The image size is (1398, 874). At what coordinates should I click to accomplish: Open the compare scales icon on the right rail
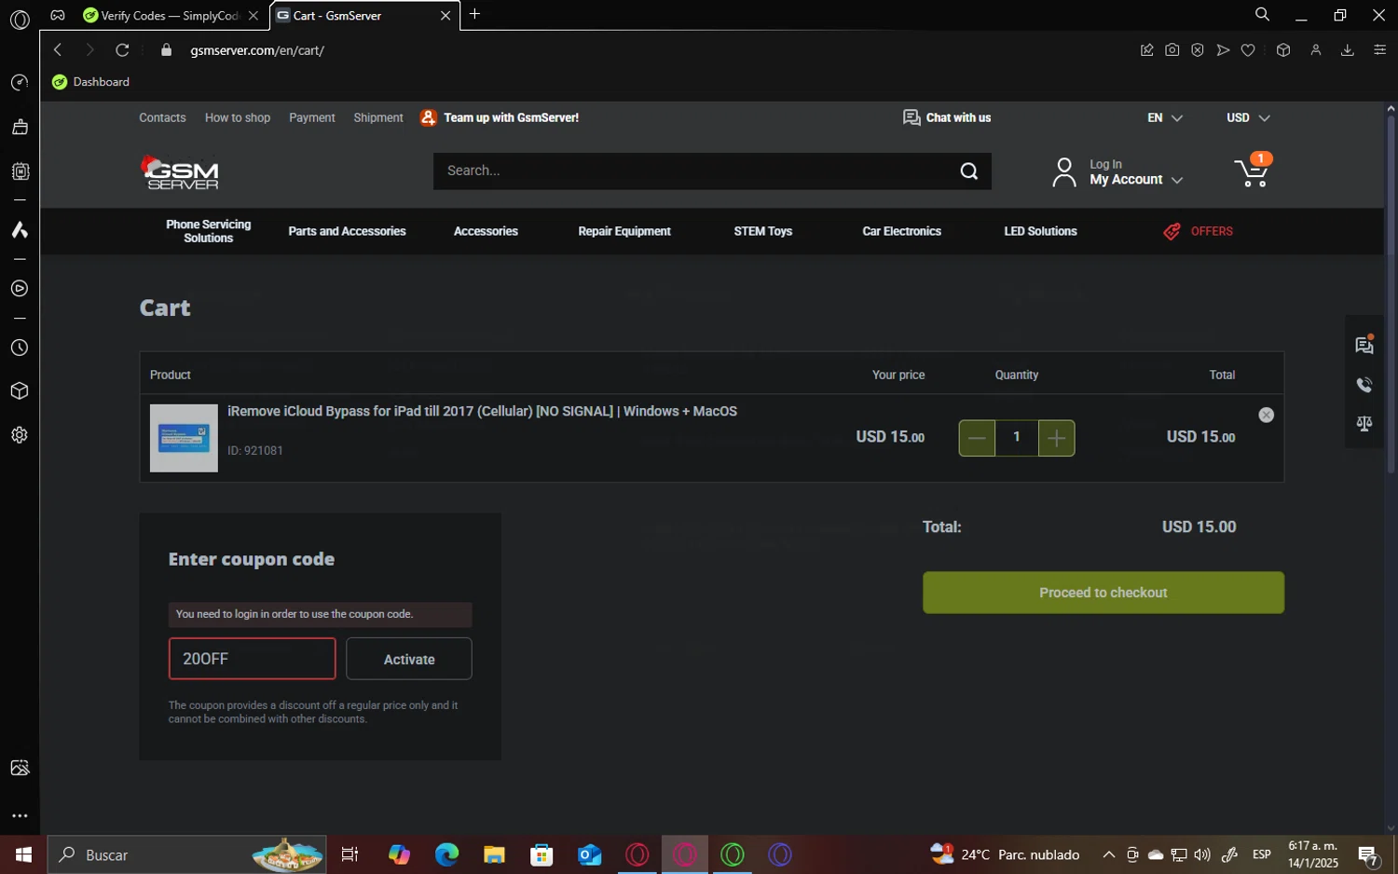coord(1364,424)
